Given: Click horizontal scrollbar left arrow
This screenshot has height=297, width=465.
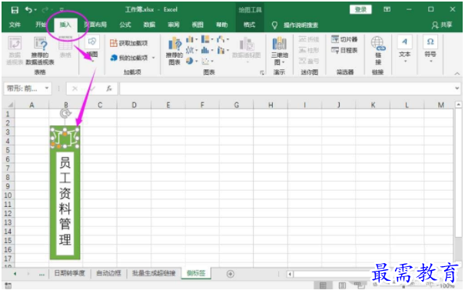Looking at the screenshot, I should tap(290, 274).
